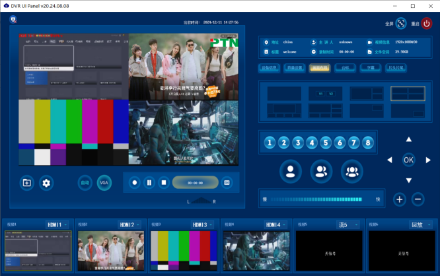
Task: Toggle fullscreen with the 全屏 icon
Action: coord(401,23)
